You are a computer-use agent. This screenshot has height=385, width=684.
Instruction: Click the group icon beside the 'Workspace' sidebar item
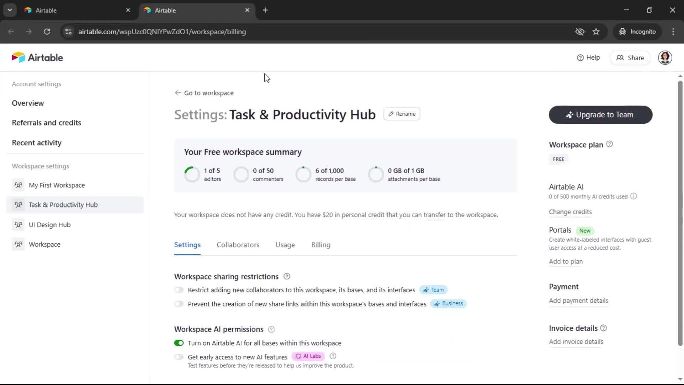(18, 244)
